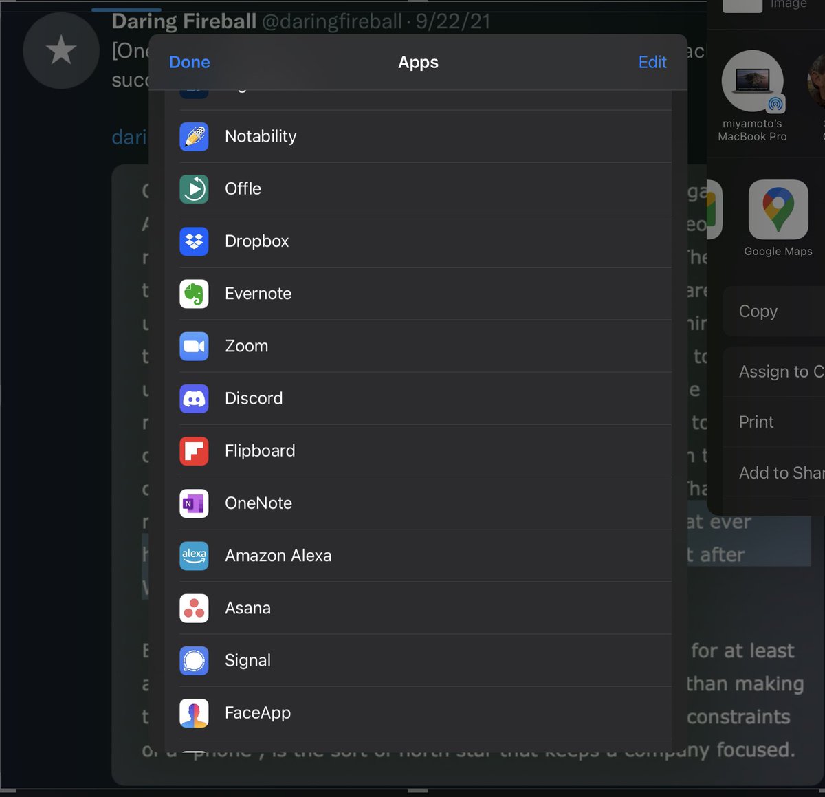The image size is (825, 797).
Task: Select the Offle row label
Action: [x=243, y=188]
